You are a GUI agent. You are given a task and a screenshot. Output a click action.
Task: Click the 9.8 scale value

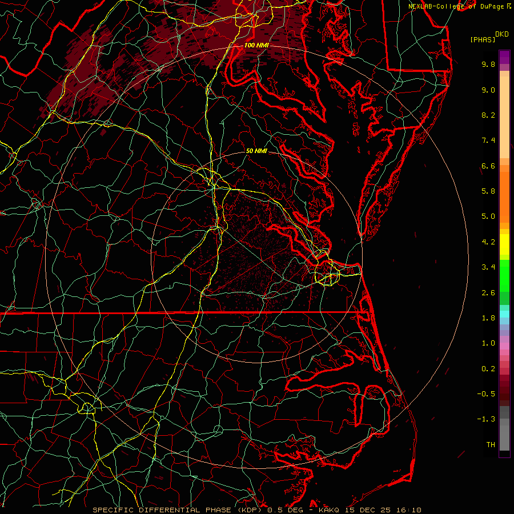click(488, 64)
